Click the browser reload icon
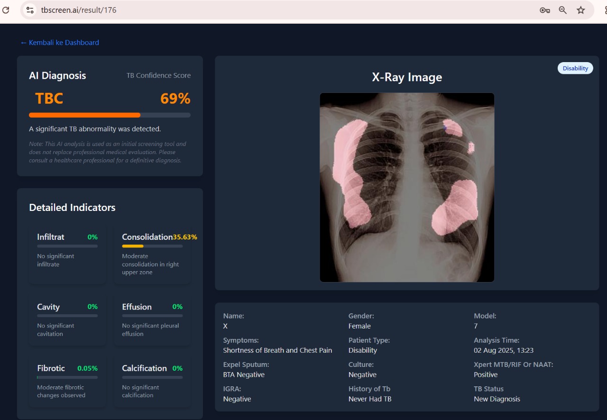The width and height of the screenshot is (607, 420). click(6, 10)
